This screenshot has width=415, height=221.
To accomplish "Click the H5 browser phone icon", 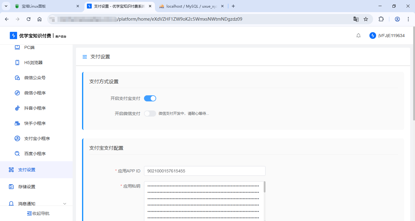I will [17, 63].
